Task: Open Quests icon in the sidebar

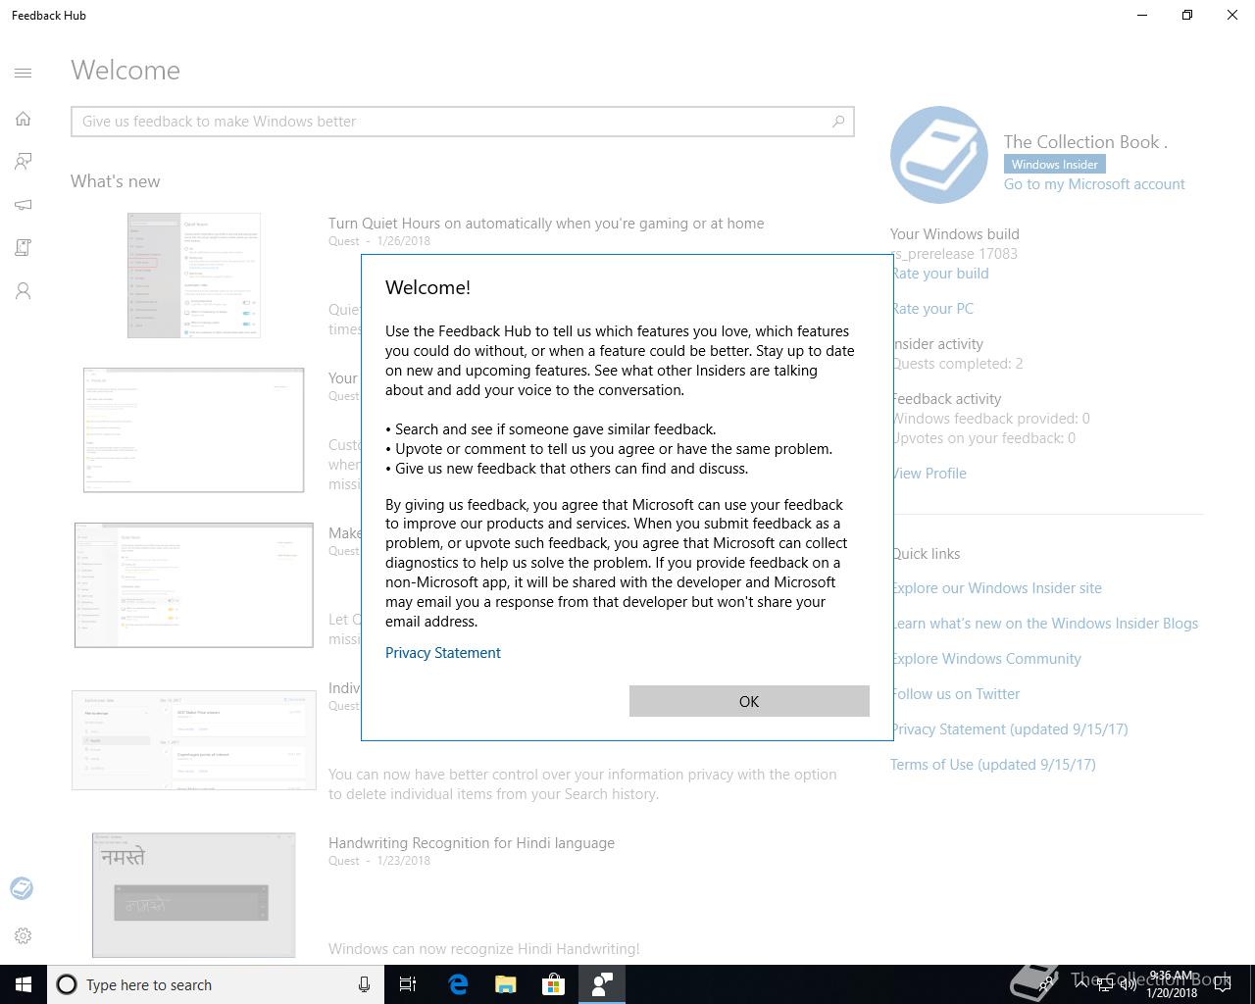Action: (24, 248)
